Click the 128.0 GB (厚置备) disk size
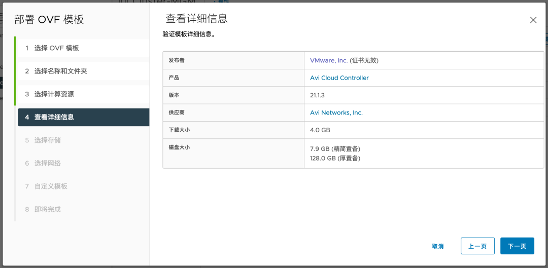This screenshot has height=268, width=548. pos(335,159)
